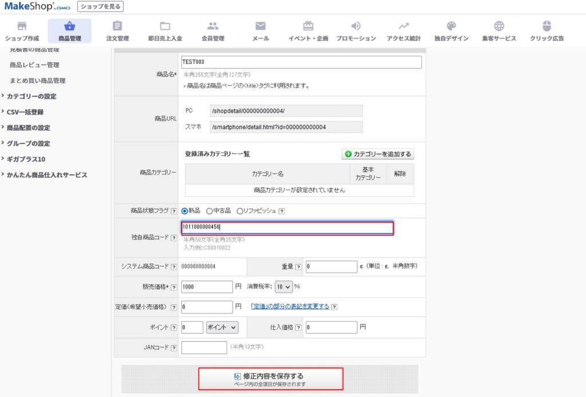This screenshot has width=586, height=397.
Task: Click the 商品管理 basket icon
Action: (69, 26)
